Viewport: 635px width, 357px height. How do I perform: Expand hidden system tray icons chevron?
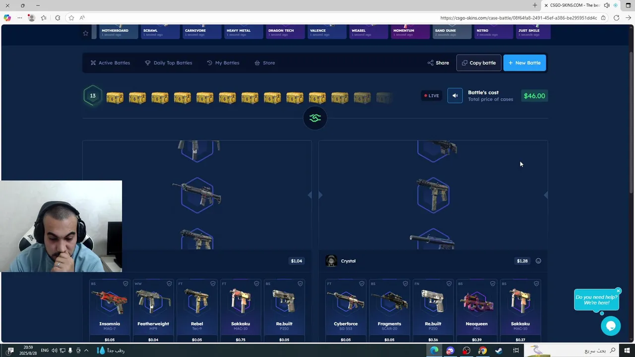pyautogui.click(x=86, y=351)
